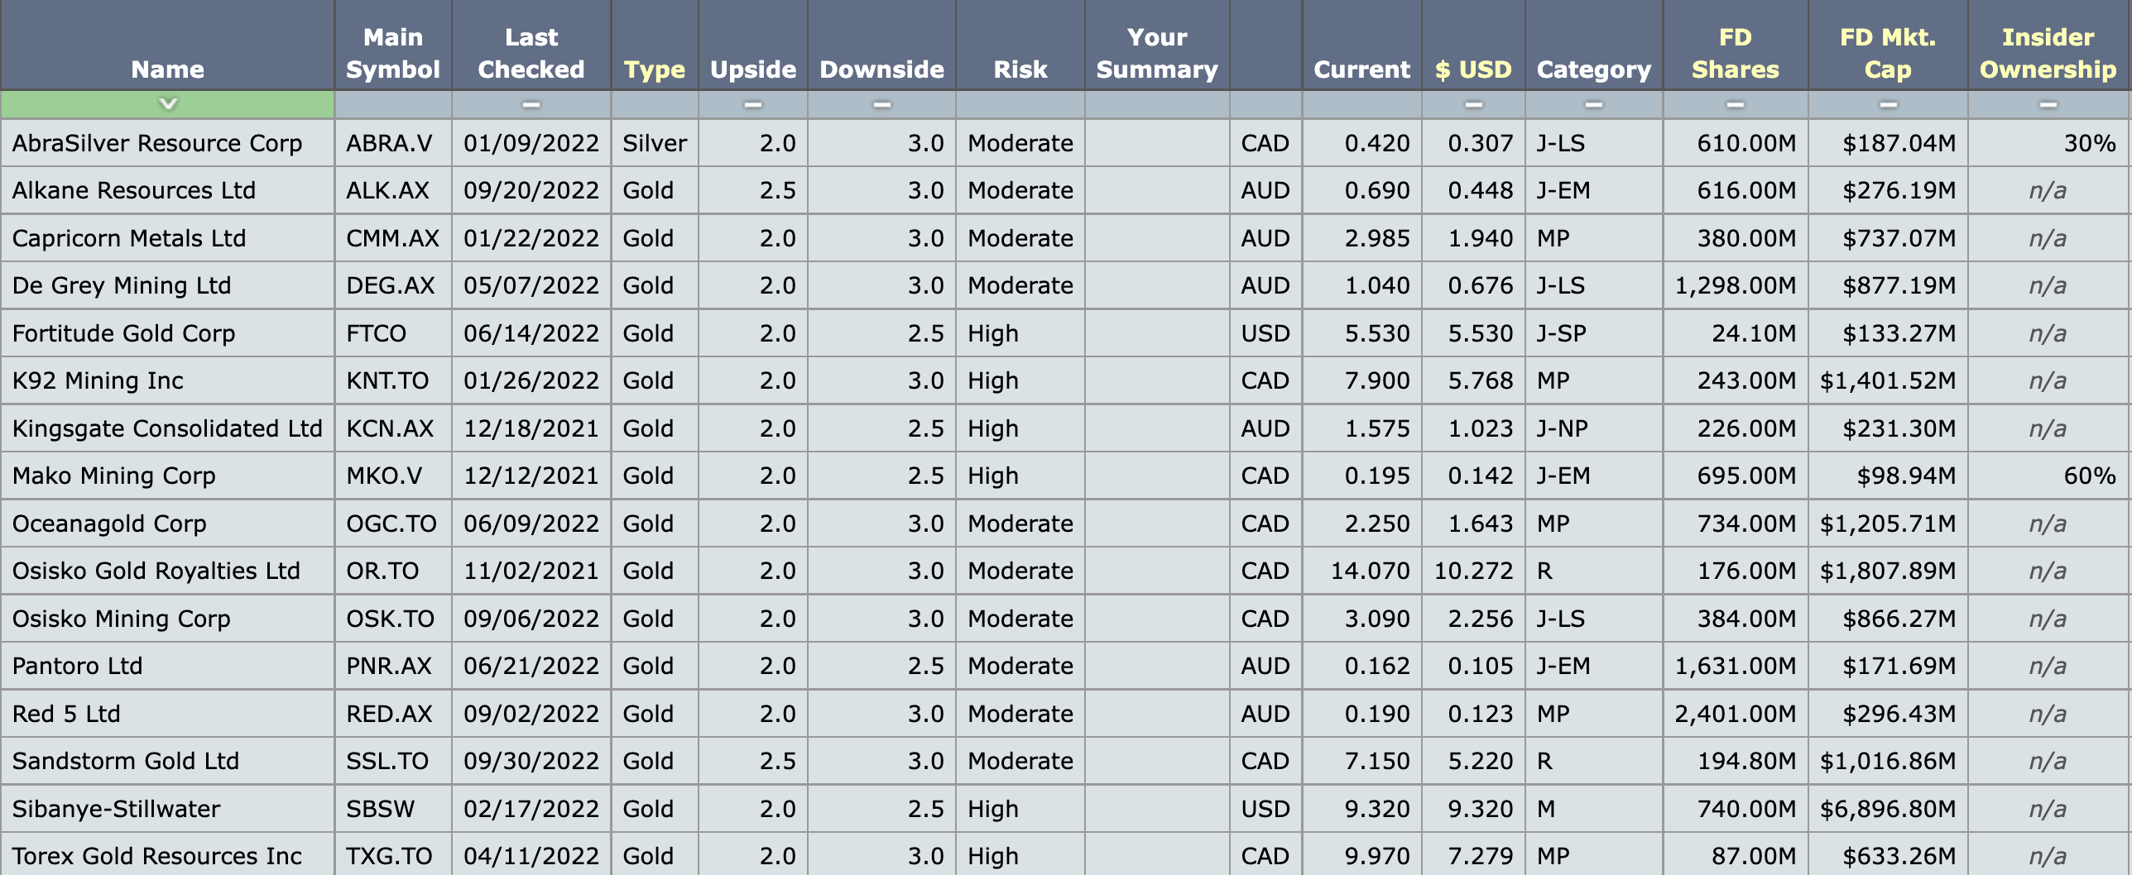Click the $6,896.80M market cap value
Image resolution: width=2132 pixels, height=875 pixels.
(1888, 809)
